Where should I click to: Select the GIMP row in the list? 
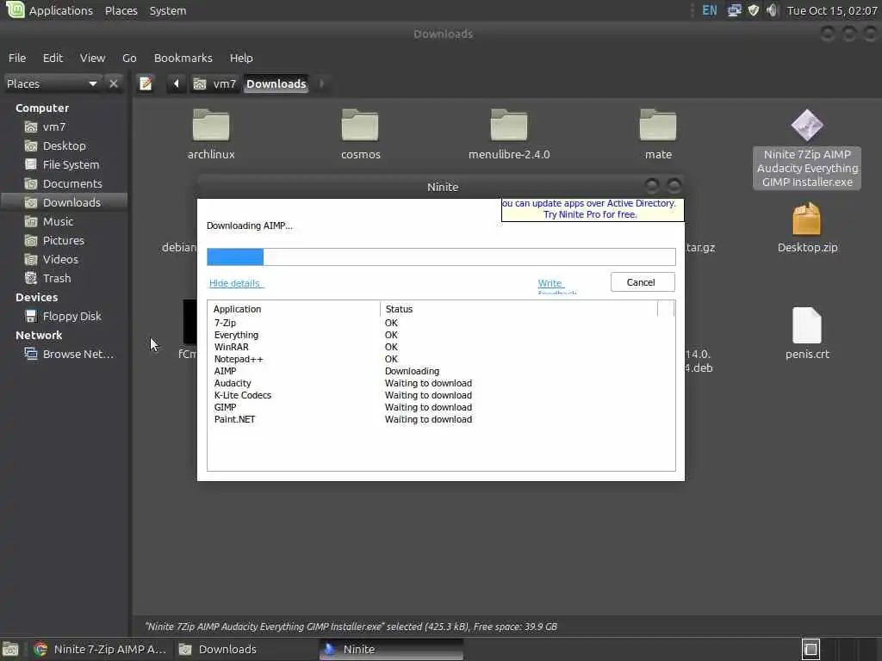point(441,407)
